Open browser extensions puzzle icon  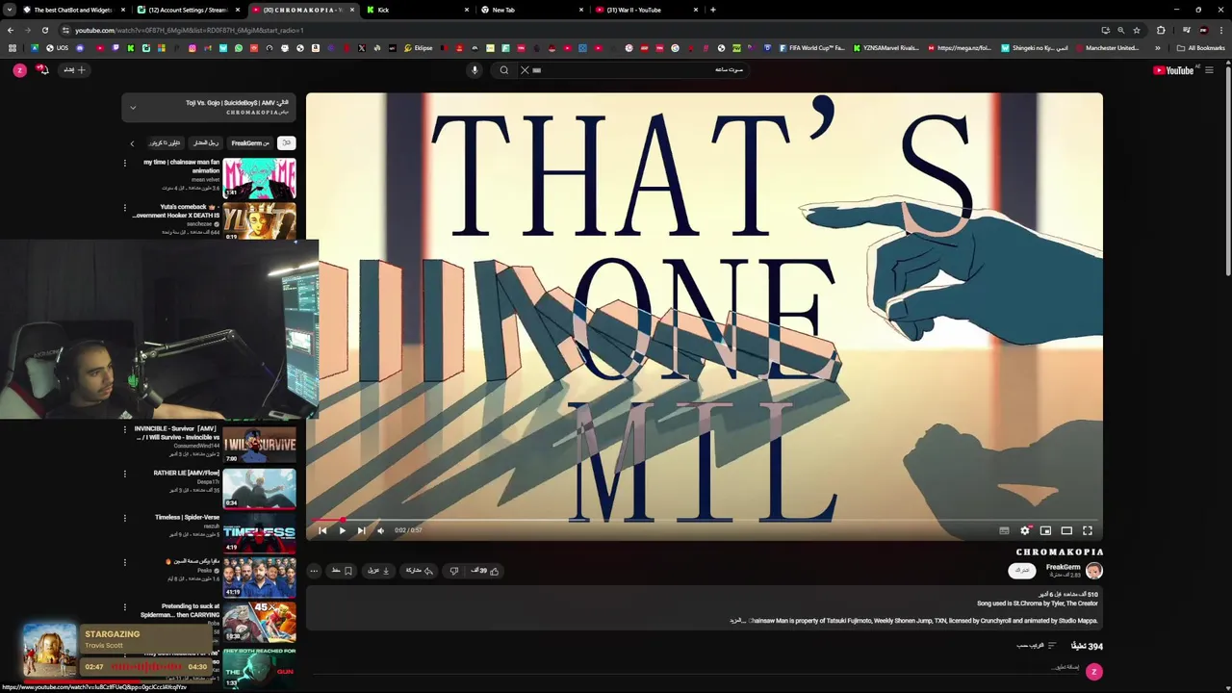click(1161, 30)
